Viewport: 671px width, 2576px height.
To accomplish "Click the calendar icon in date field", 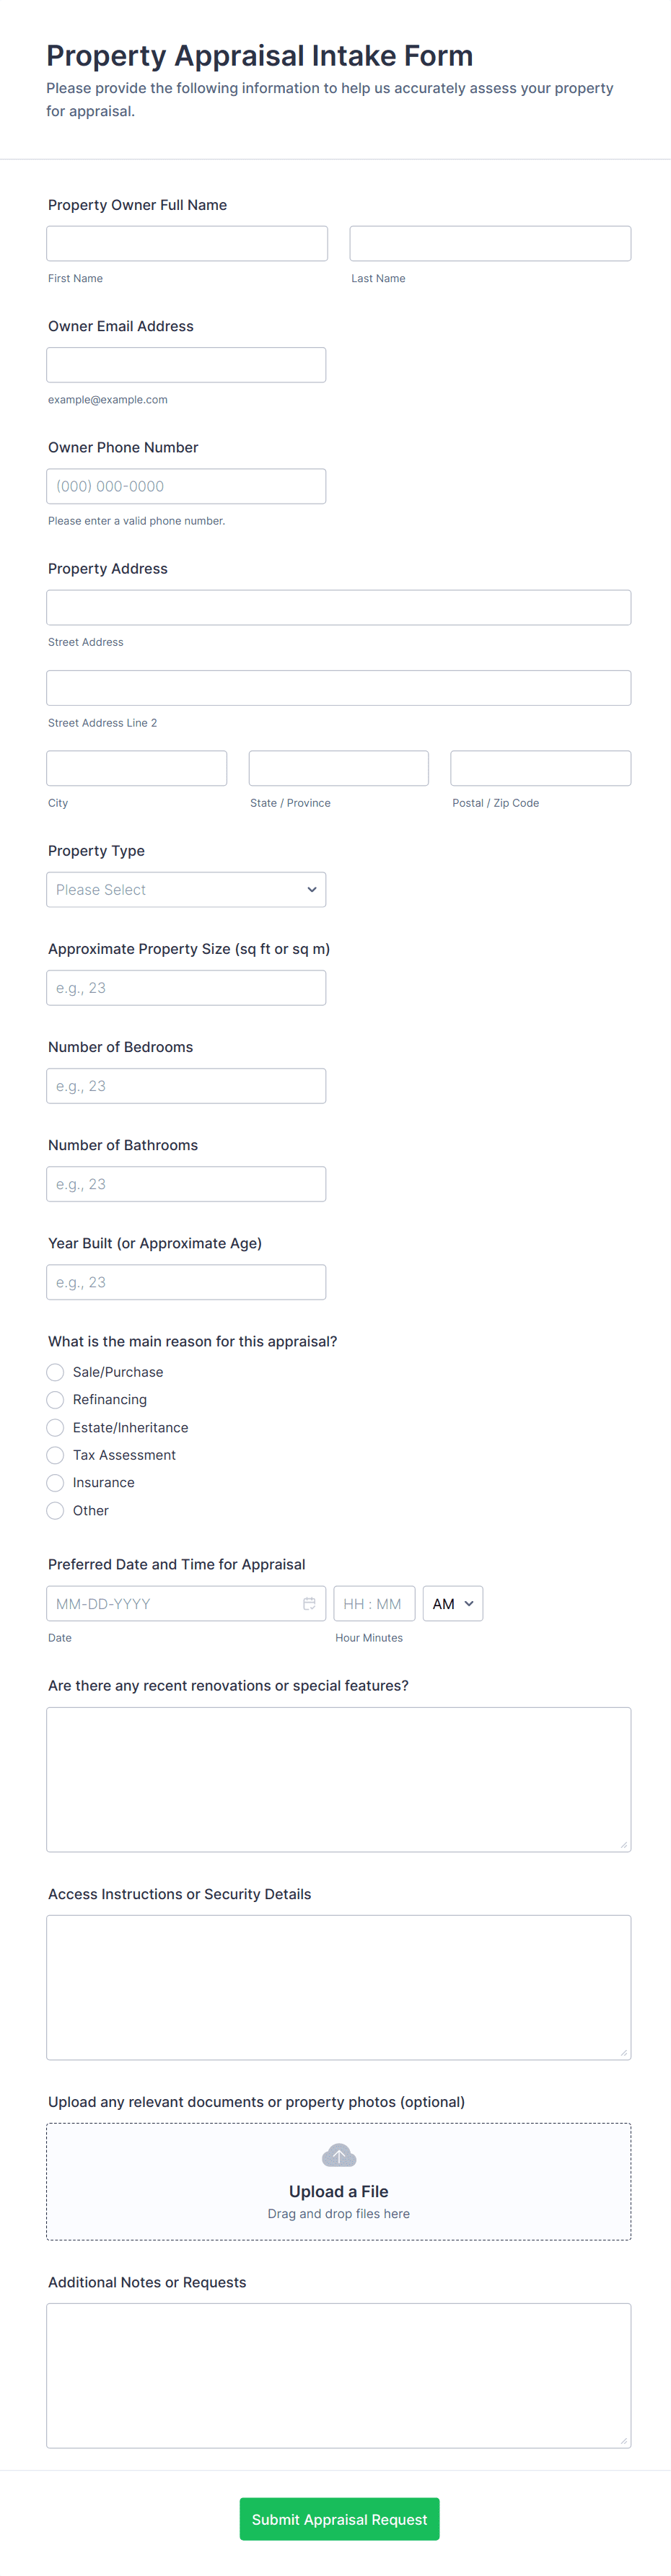I will [x=309, y=1603].
